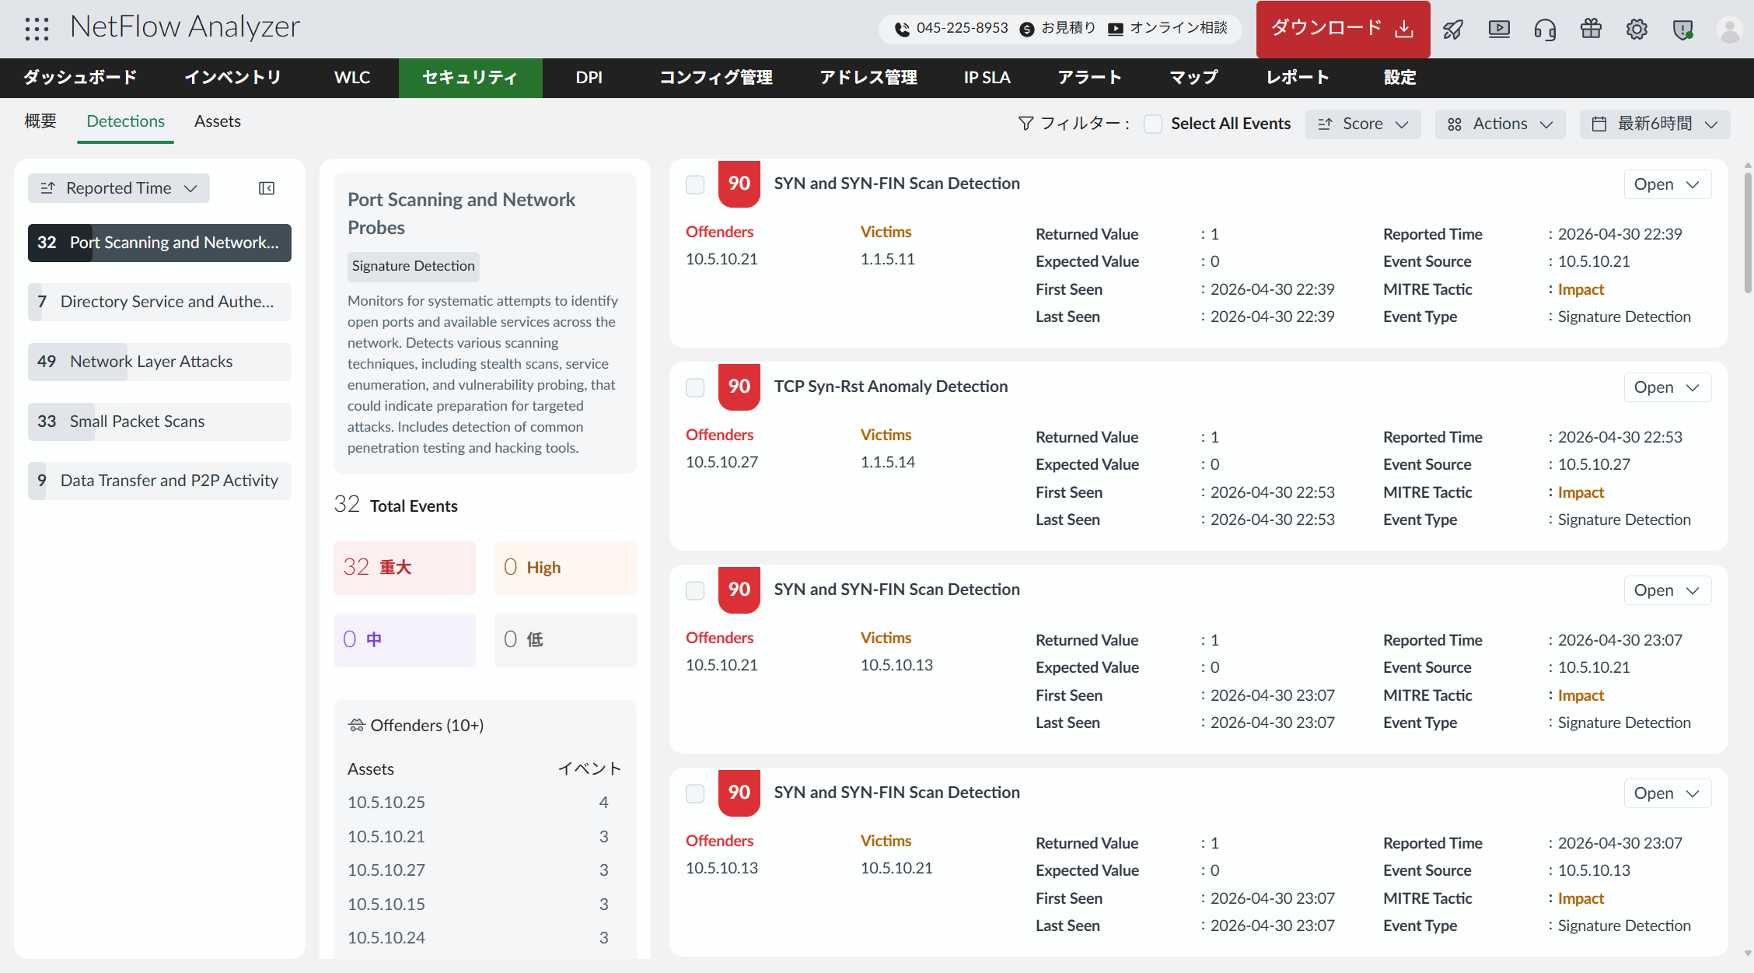Viewport: 1754px width, 973px height.
Task: Toggle the Select All Events checkbox
Action: point(1153,124)
